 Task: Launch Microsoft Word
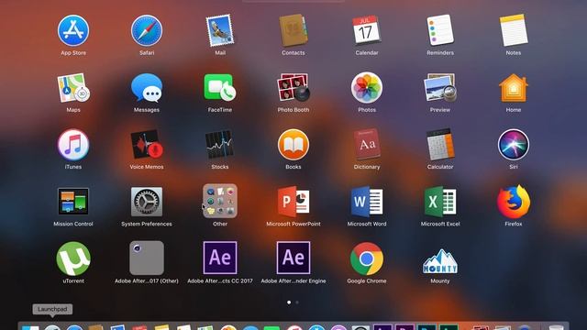click(x=367, y=202)
